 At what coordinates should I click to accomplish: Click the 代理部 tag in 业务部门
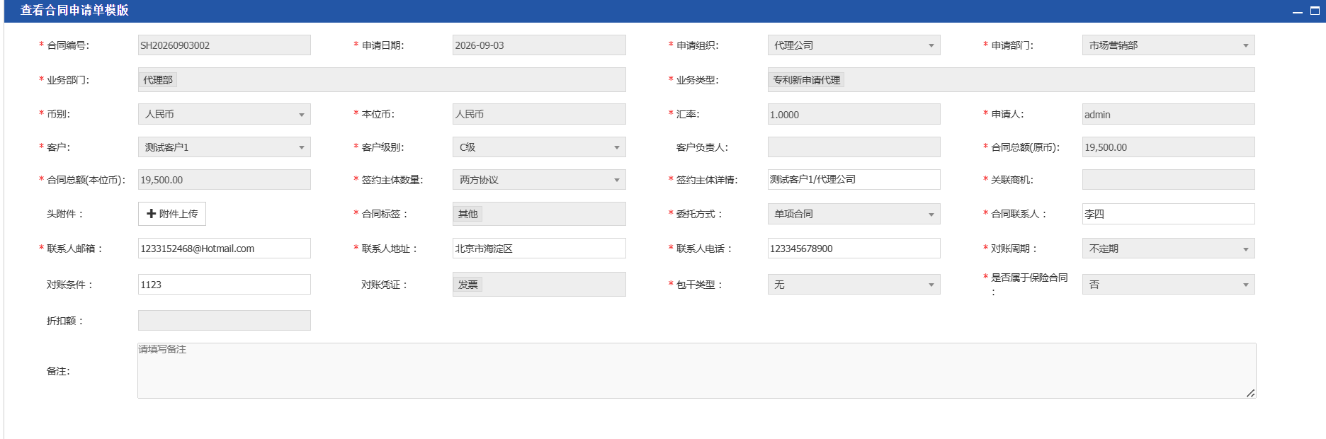158,80
